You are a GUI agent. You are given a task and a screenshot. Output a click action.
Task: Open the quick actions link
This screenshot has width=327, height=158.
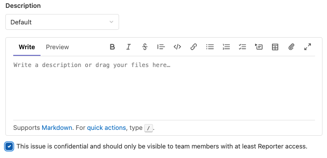coord(106,127)
